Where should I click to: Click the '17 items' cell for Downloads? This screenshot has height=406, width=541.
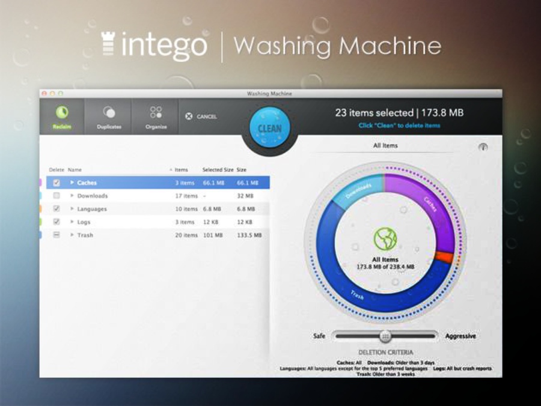click(x=186, y=196)
